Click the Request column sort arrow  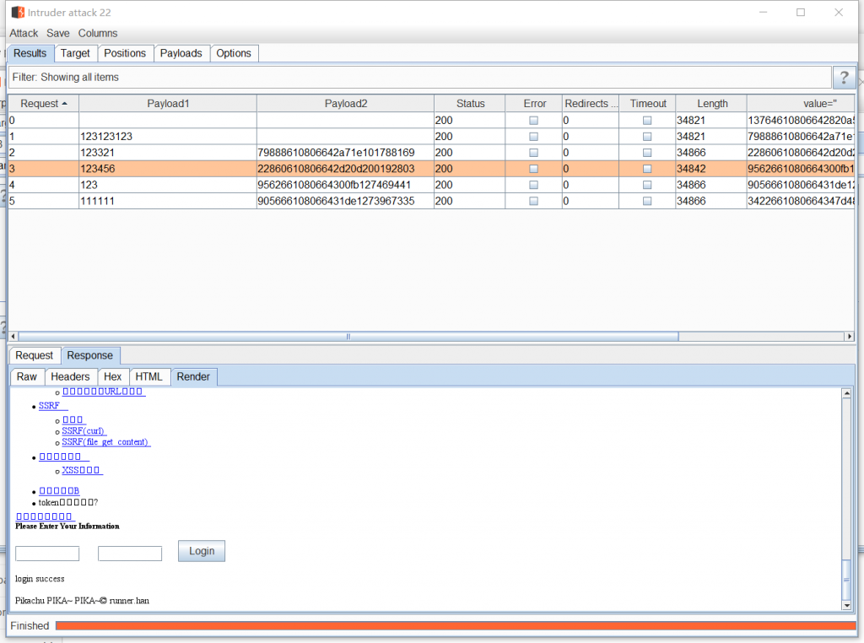tap(65, 104)
